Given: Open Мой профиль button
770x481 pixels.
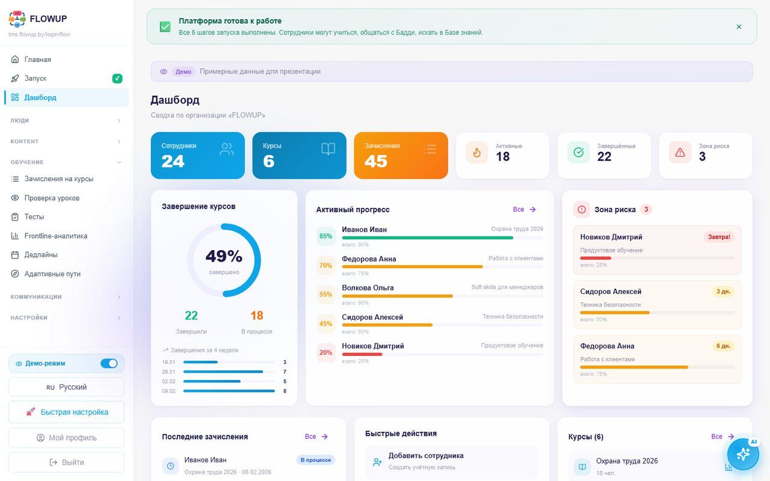Looking at the screenshot, I should (66, 438).
